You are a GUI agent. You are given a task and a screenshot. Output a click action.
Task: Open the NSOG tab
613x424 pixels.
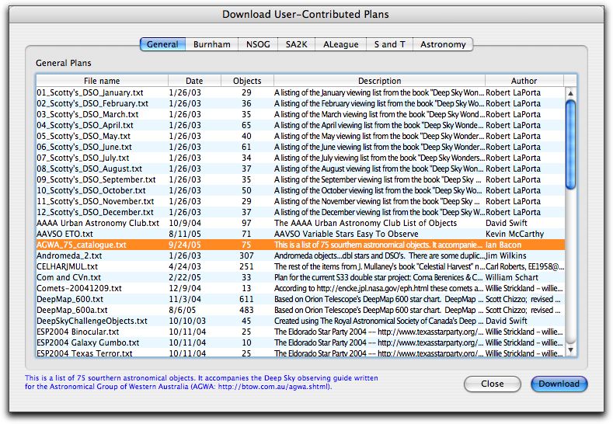(256, 44)
